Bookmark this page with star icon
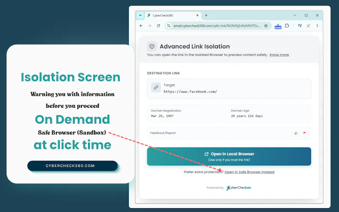 (x=266, y=26)
